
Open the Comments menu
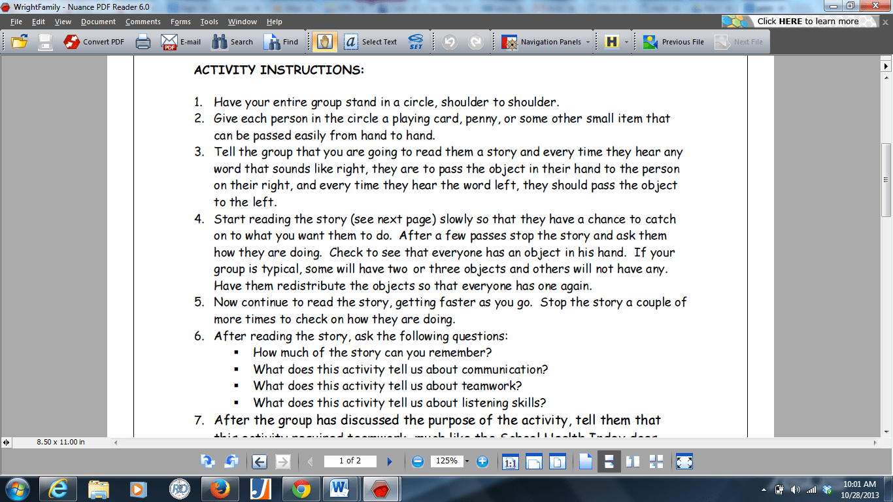point(143,22)
